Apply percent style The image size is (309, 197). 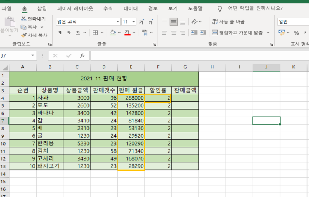pos(296,33)
